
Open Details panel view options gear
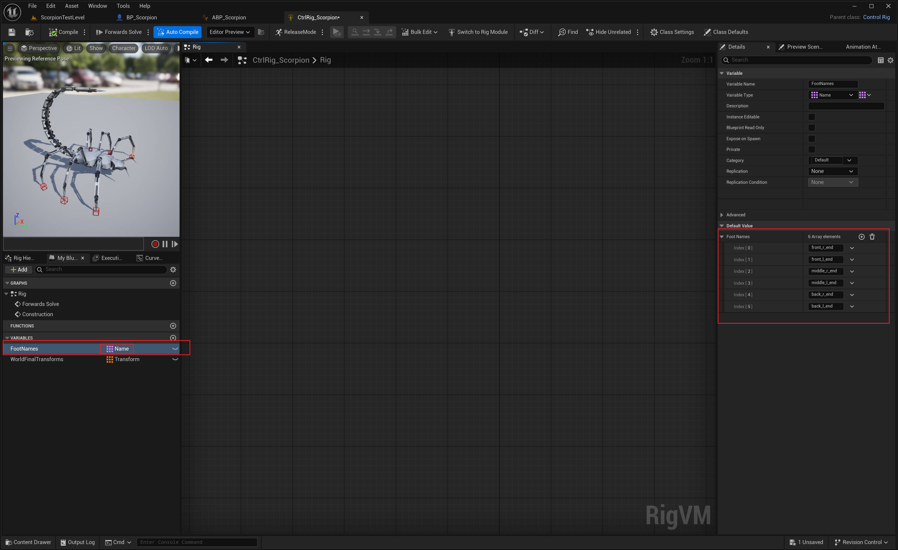click(890, 60)
